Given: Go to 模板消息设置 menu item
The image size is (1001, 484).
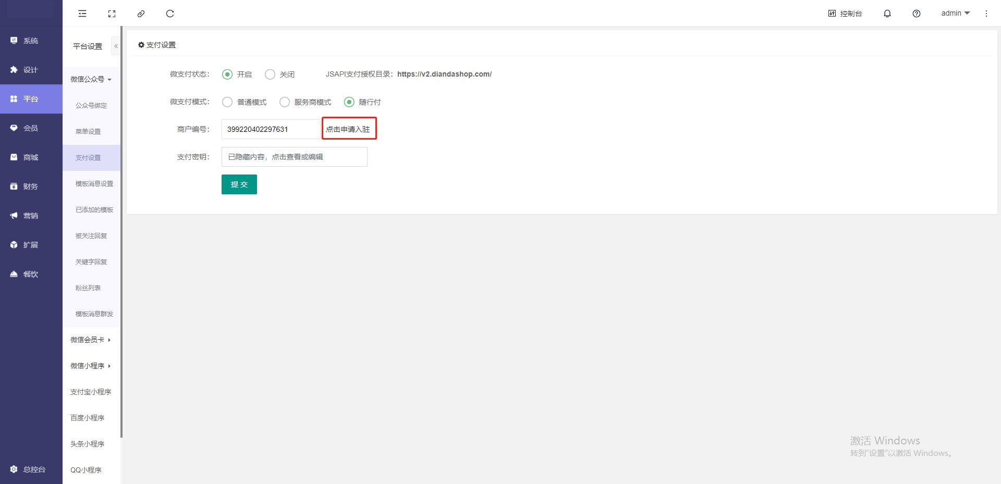Looking at the screenshot, I should [x=94, y=184].
